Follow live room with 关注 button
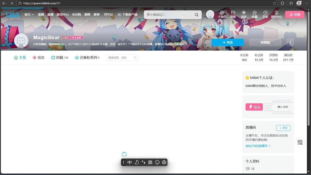This screenshot has width=311, height=175. point(283,128)
